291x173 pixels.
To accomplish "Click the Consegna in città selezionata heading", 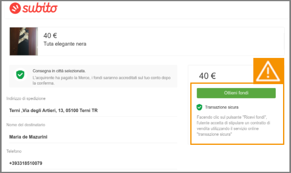I will click(x=59, y=71).
